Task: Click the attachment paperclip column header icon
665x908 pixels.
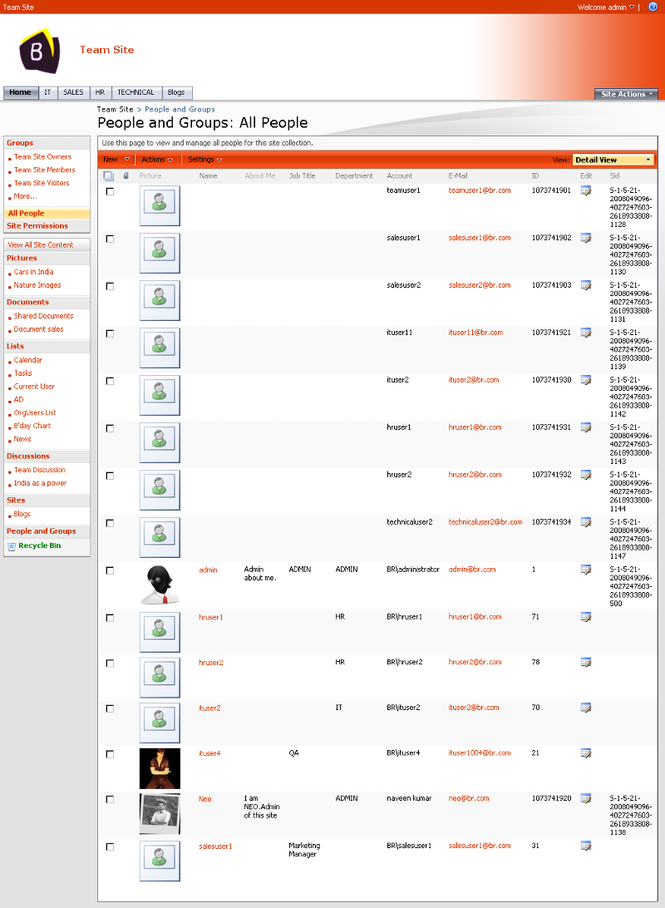Action: click(126, 175)
